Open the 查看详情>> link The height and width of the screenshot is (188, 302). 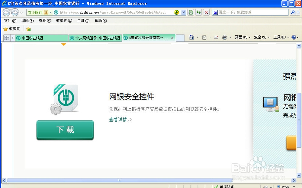[x=120, y=120]
